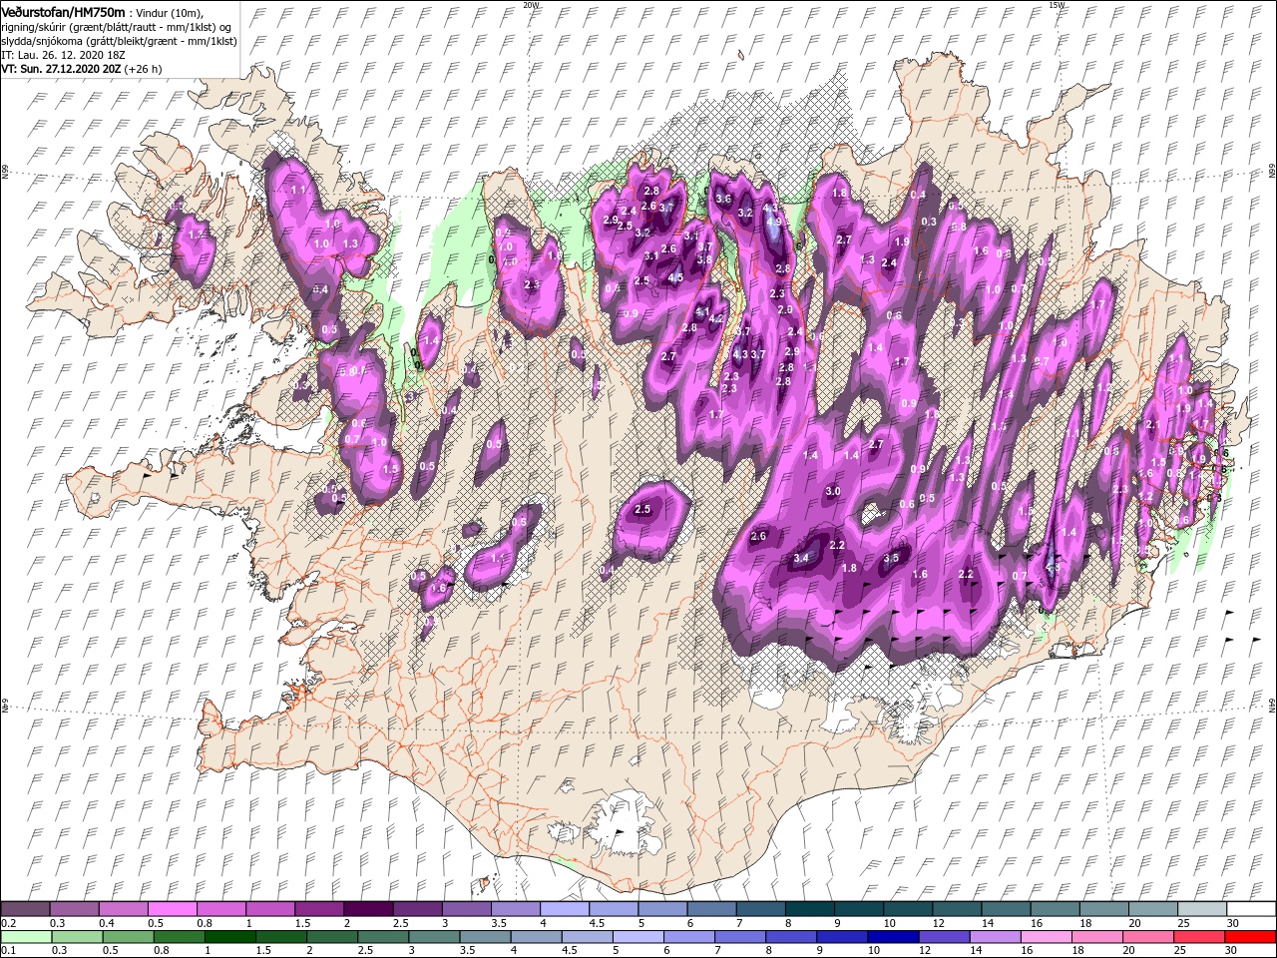The width and height of the screenshot is (1277, 958).
Task: Select the deep blue 10 rain legend swatch
Action: [x=892, y=937]
